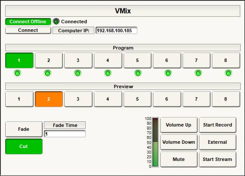
Task: Click the green LED under Program 8
Action: (228, 74)
